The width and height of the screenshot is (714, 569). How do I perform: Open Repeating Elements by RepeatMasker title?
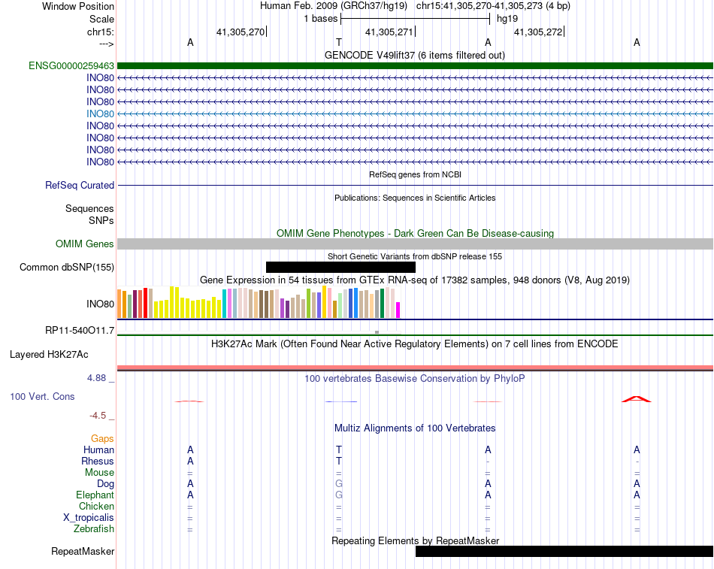(416, 540)
